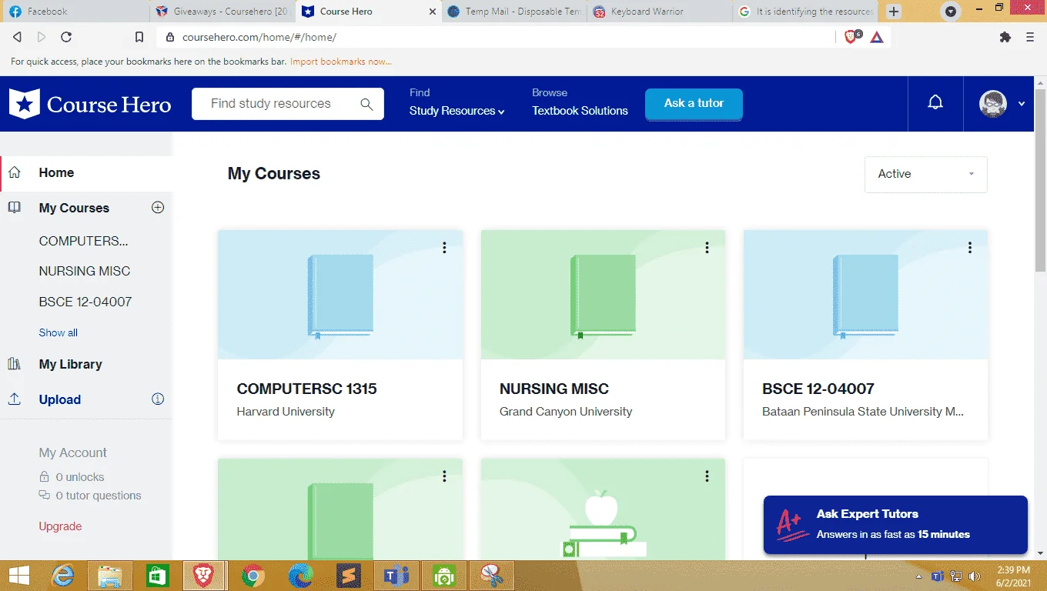Screen dimensions: 1047x591
Task: Click the Windows Start button
Action: coord(18,576)
